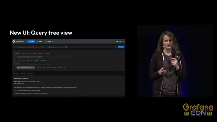This screenshot has height=122, width=217.
Task: Click the Range vector selector heading
Action: (x=21, y=79)
